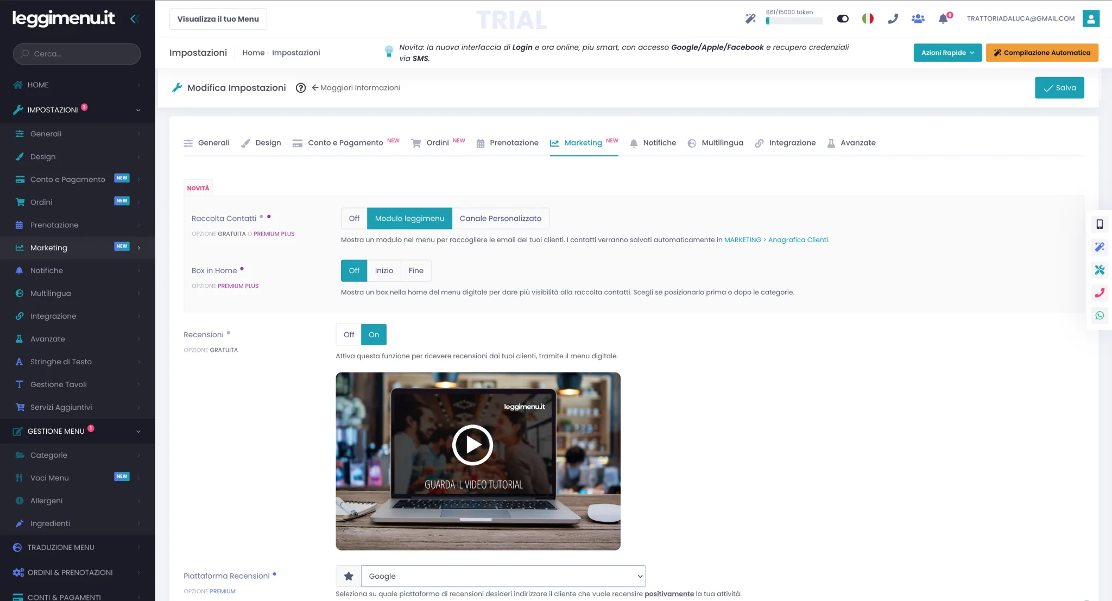Viewport: 1112px width, 601px height.
Task: Set Raccolta Contatti to Off
Action: (x=354, y=218)
